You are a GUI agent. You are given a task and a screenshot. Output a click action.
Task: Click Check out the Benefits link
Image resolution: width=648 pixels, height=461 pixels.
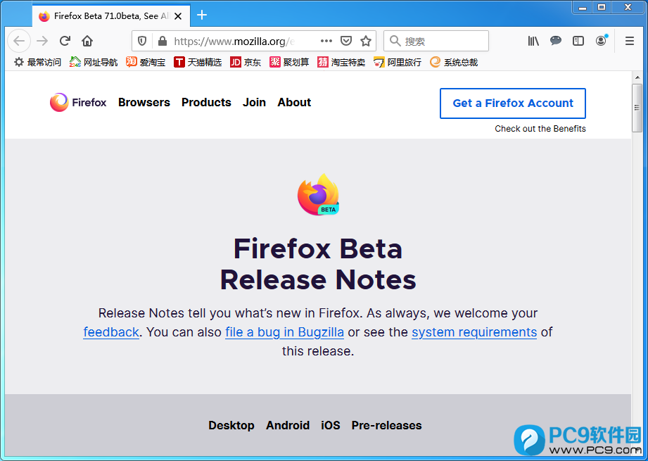pyautogui.click(x=540, y=129)
